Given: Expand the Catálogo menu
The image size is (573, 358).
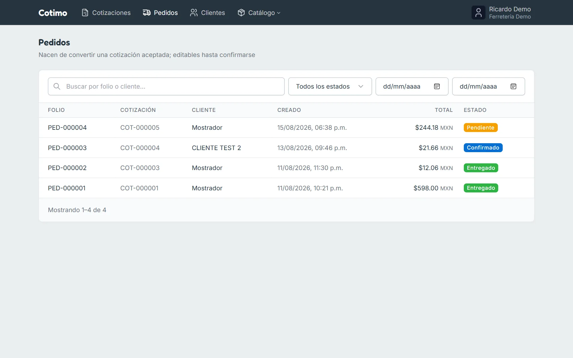Looking at the screenshot, I should pos(259,13).
